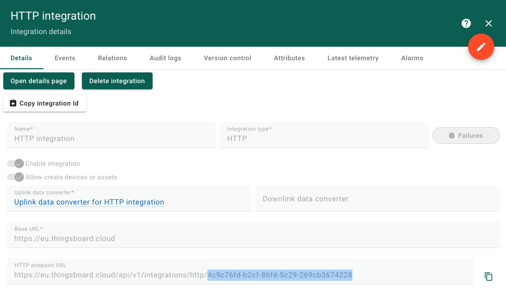Open the Version control tab

(227, 58)
